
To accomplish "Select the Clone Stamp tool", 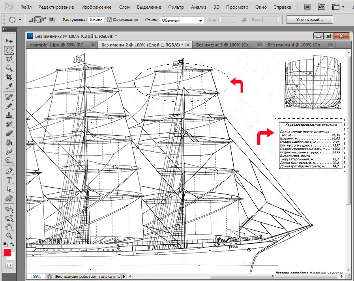I will (9, 115).
